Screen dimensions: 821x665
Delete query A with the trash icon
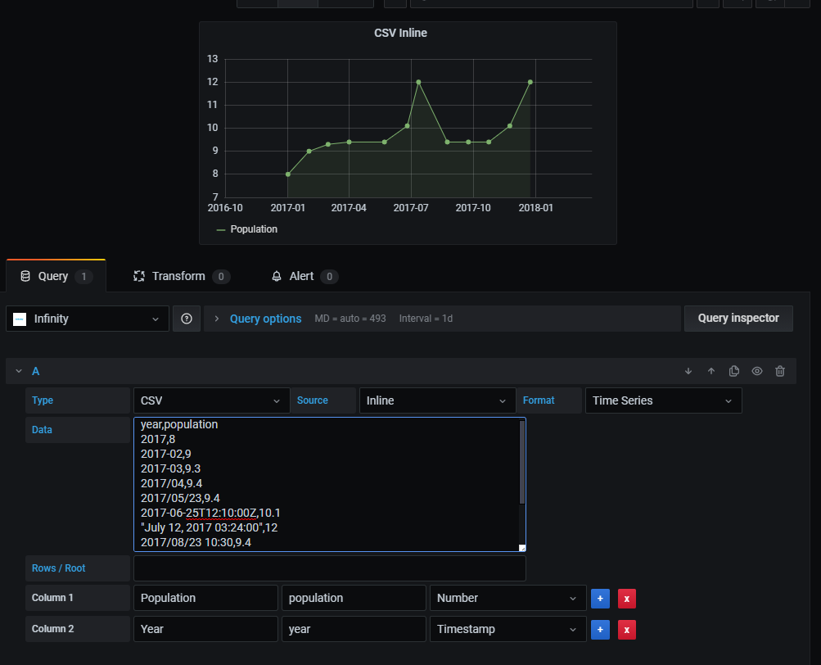779,371
